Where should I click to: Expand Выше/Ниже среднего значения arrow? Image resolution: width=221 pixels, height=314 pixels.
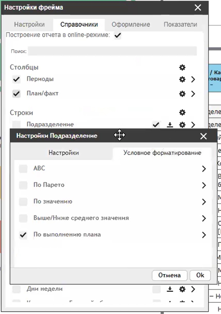pyautogui.click(x=204, y=218)
